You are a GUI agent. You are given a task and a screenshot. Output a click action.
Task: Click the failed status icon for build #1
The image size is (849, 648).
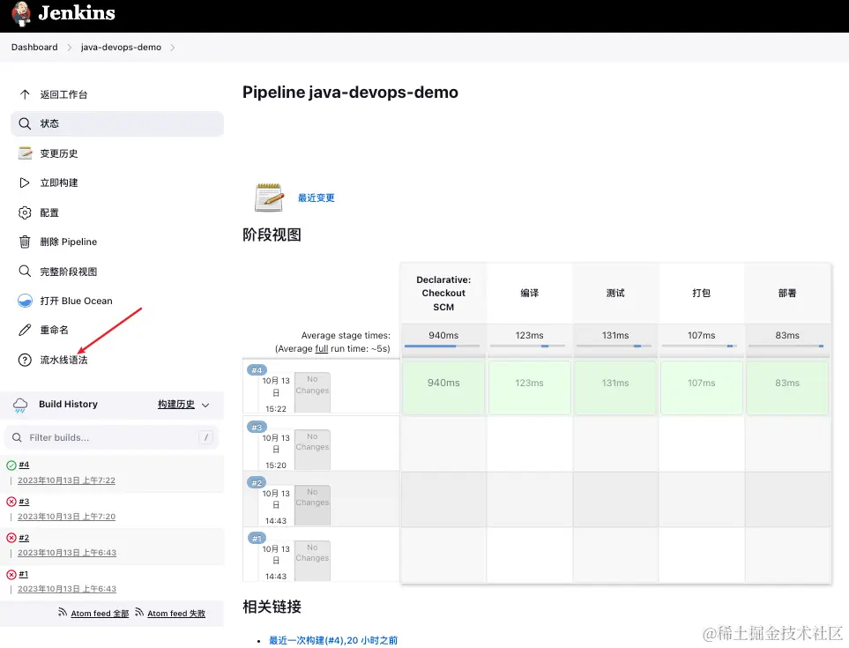(x=11, y=574)
